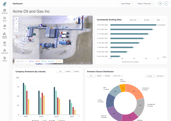This screenshot has height=121, width=171.
Task: Select Median tab in Company Emissions
Action: [x=68, y=71]
